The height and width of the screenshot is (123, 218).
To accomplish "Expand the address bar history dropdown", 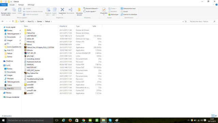I will pos(183,22).
